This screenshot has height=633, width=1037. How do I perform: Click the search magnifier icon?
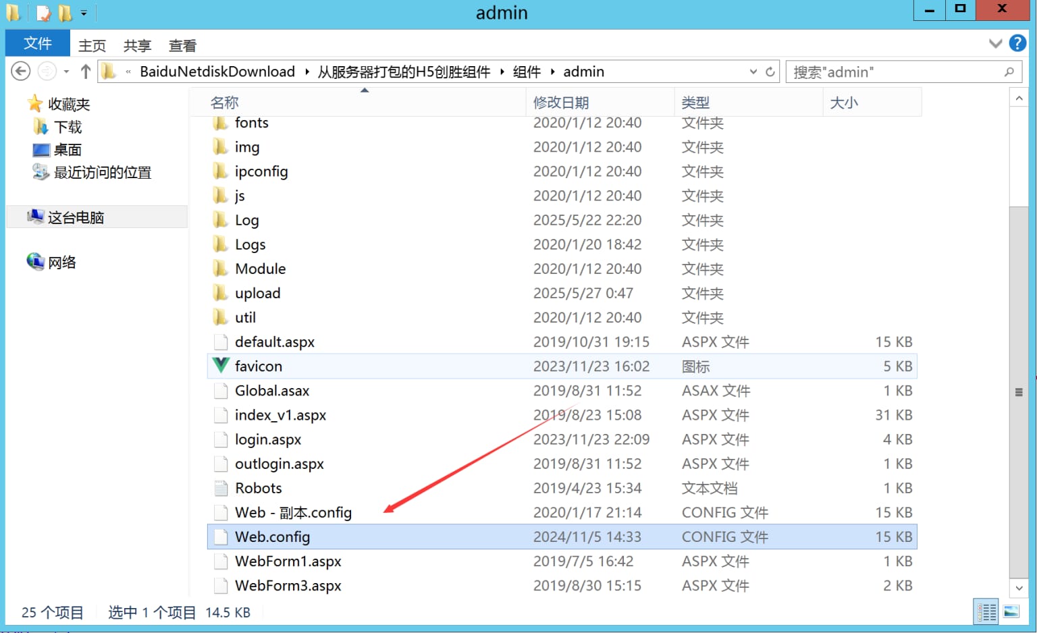point(1009,72)
